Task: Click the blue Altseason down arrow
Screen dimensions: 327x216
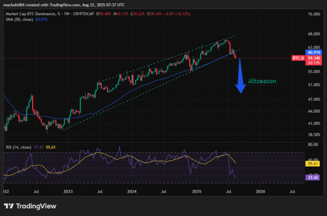Action: click(240, 76)
